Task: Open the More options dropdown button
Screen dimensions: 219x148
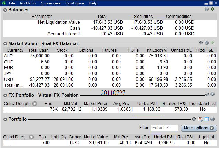Action: tap(199, 128)
